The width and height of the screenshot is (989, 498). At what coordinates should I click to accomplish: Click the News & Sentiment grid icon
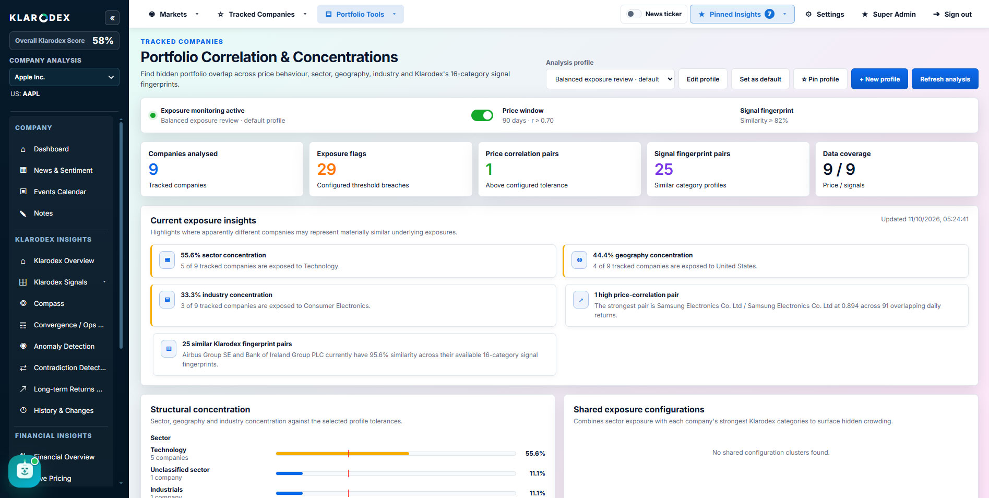(x=23, y=170)
